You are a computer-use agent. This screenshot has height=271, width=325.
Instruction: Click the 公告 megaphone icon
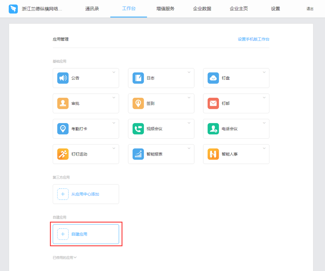click(x=63, y=78)
